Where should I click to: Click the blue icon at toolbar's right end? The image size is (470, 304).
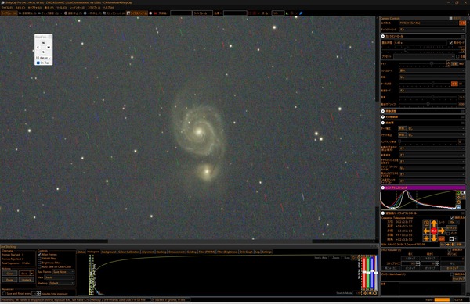[x=302, y=13]
